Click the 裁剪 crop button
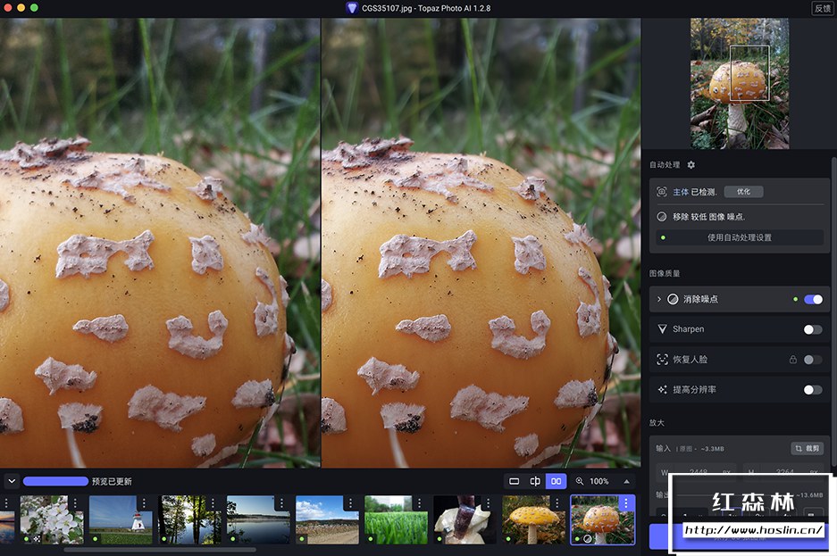The width and height of the screenshot is (837, 556). (x=807, y=448)
